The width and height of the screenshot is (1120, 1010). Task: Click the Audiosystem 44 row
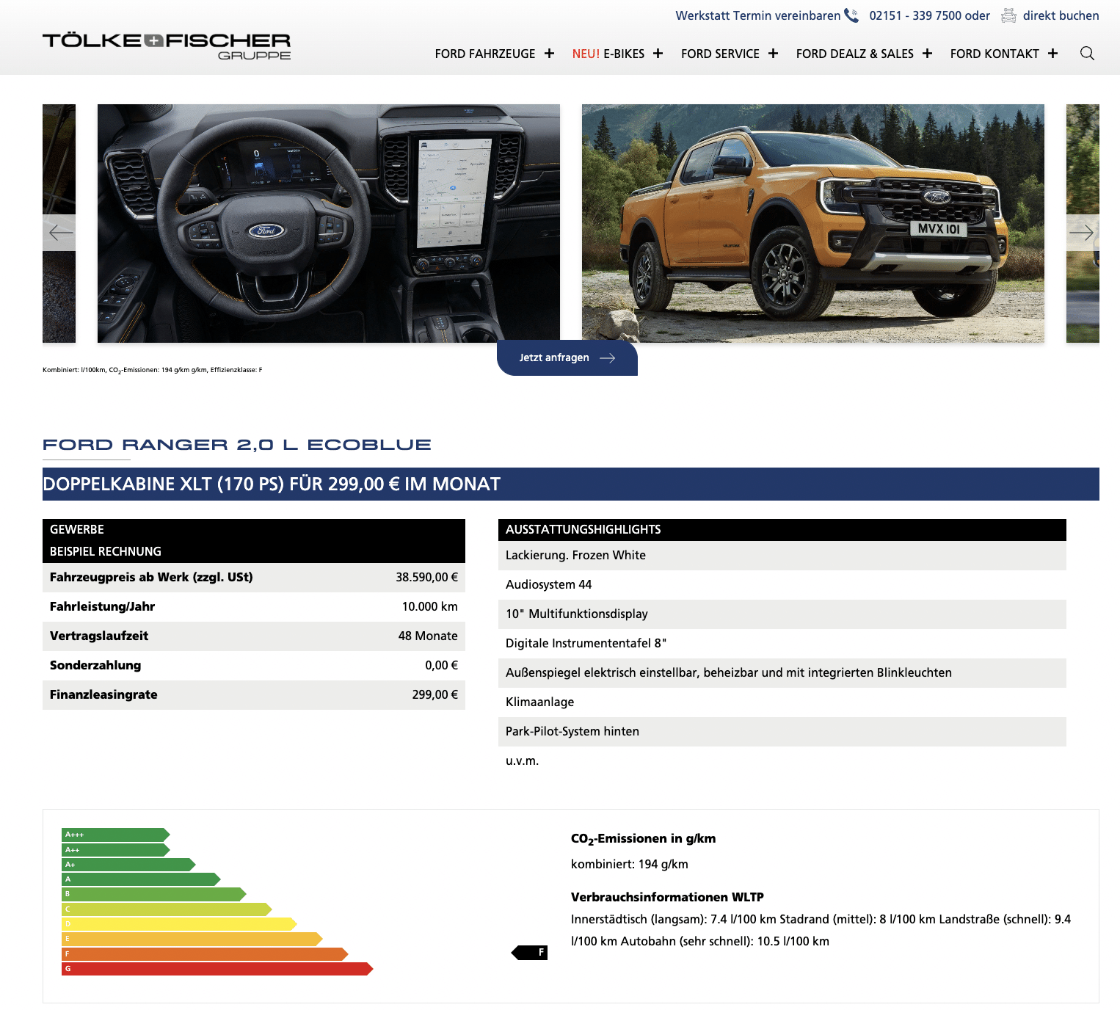tap(782, 585)
